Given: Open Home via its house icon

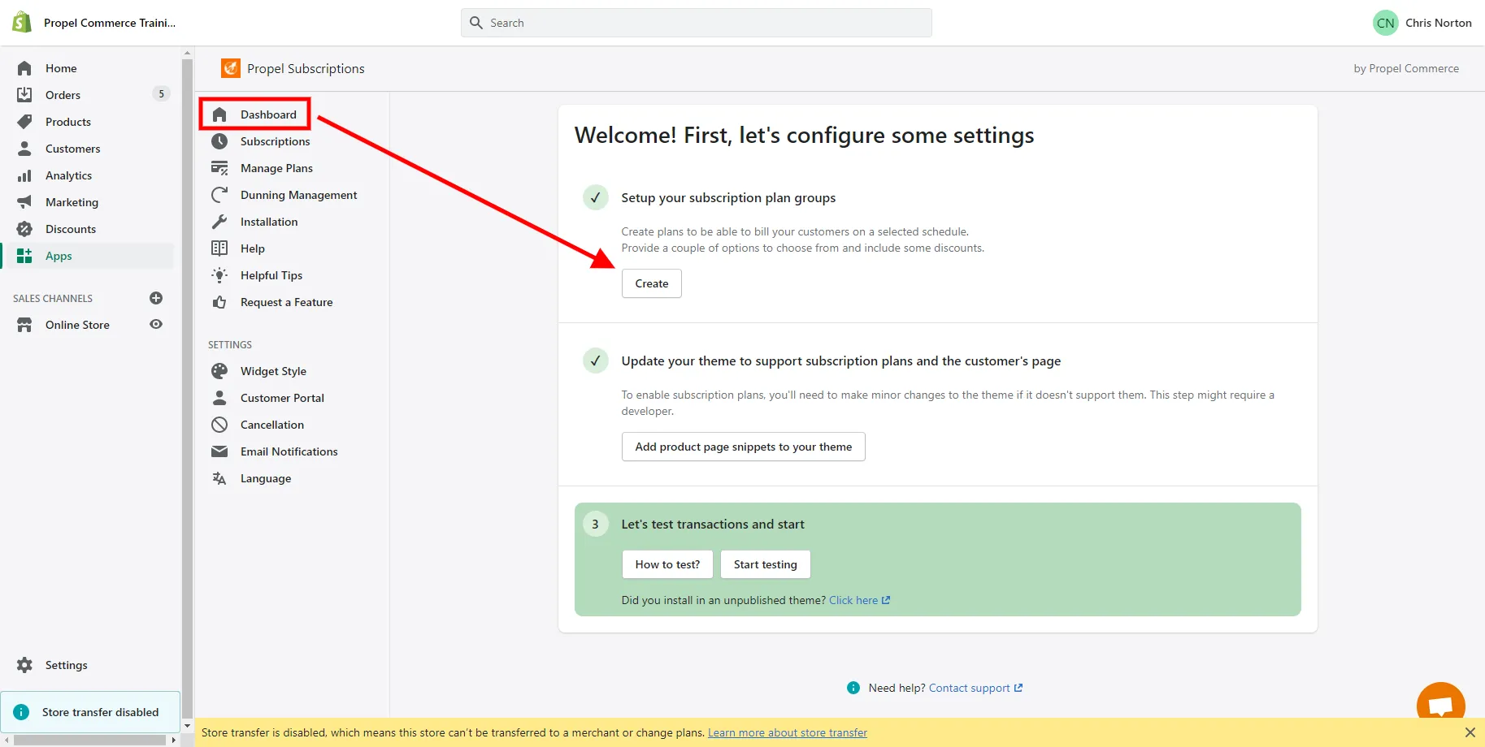Looking at the screenshot, I should (24, 68).
